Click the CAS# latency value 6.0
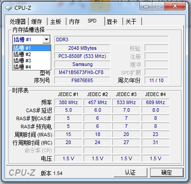This screenshot has height=184, width=191. click(x=98, y=110)
